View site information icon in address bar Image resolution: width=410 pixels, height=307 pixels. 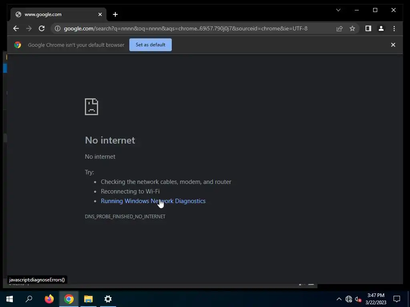click(58, 28)
